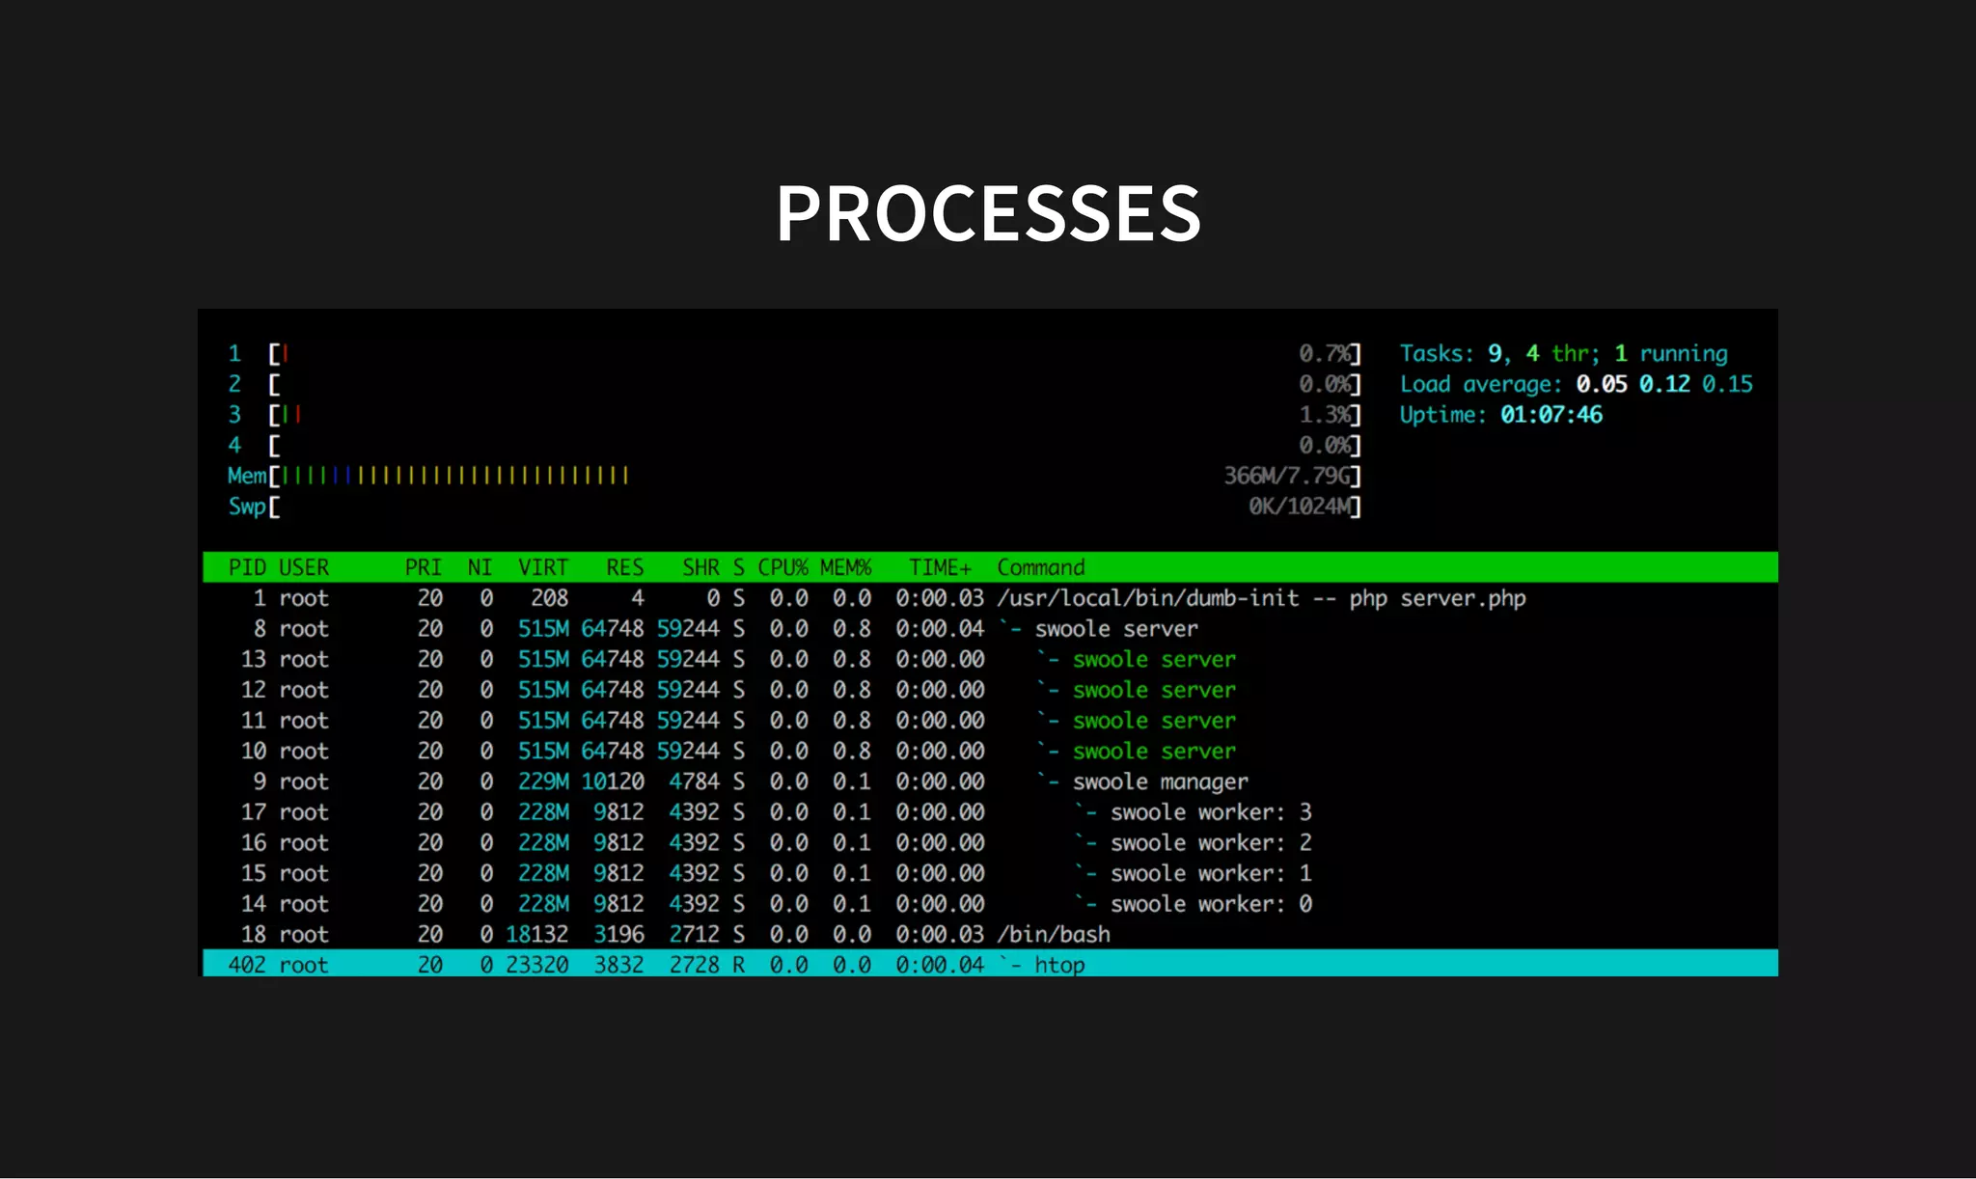Select the 'swoole worker: 0' row
Viewport: 1976px width, 1179px height.
[x=990, y=904]
